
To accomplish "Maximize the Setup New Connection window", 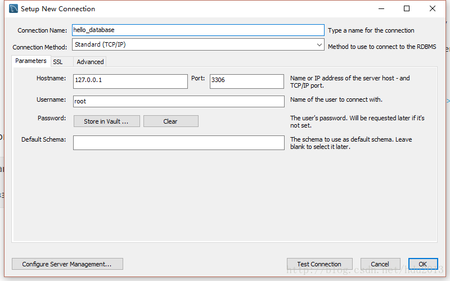I will (407, 8).
